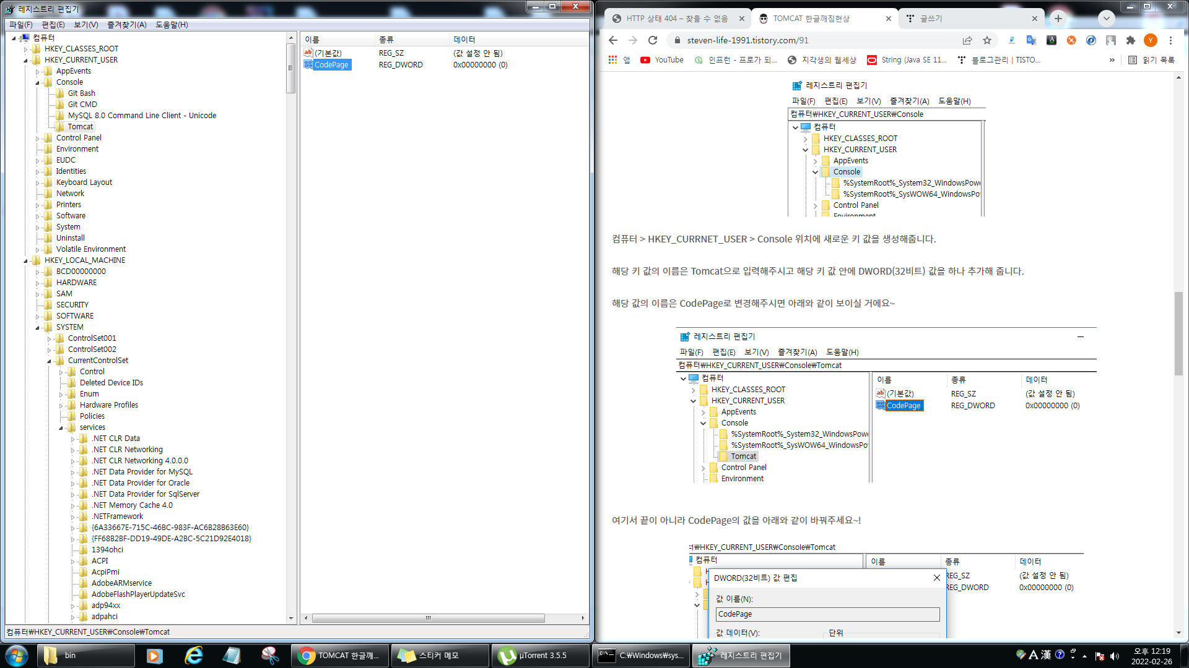The image size is (1189, 668).
Task: Click the orange lifebuoy-shaped extension icon
Action: 1071,40
